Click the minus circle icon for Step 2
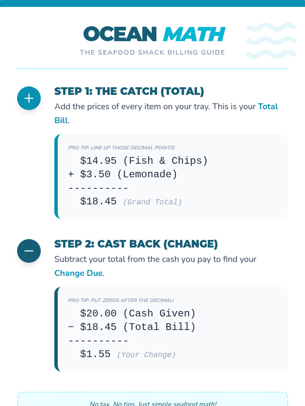This screenshot has height=406, width=305. 29,251
